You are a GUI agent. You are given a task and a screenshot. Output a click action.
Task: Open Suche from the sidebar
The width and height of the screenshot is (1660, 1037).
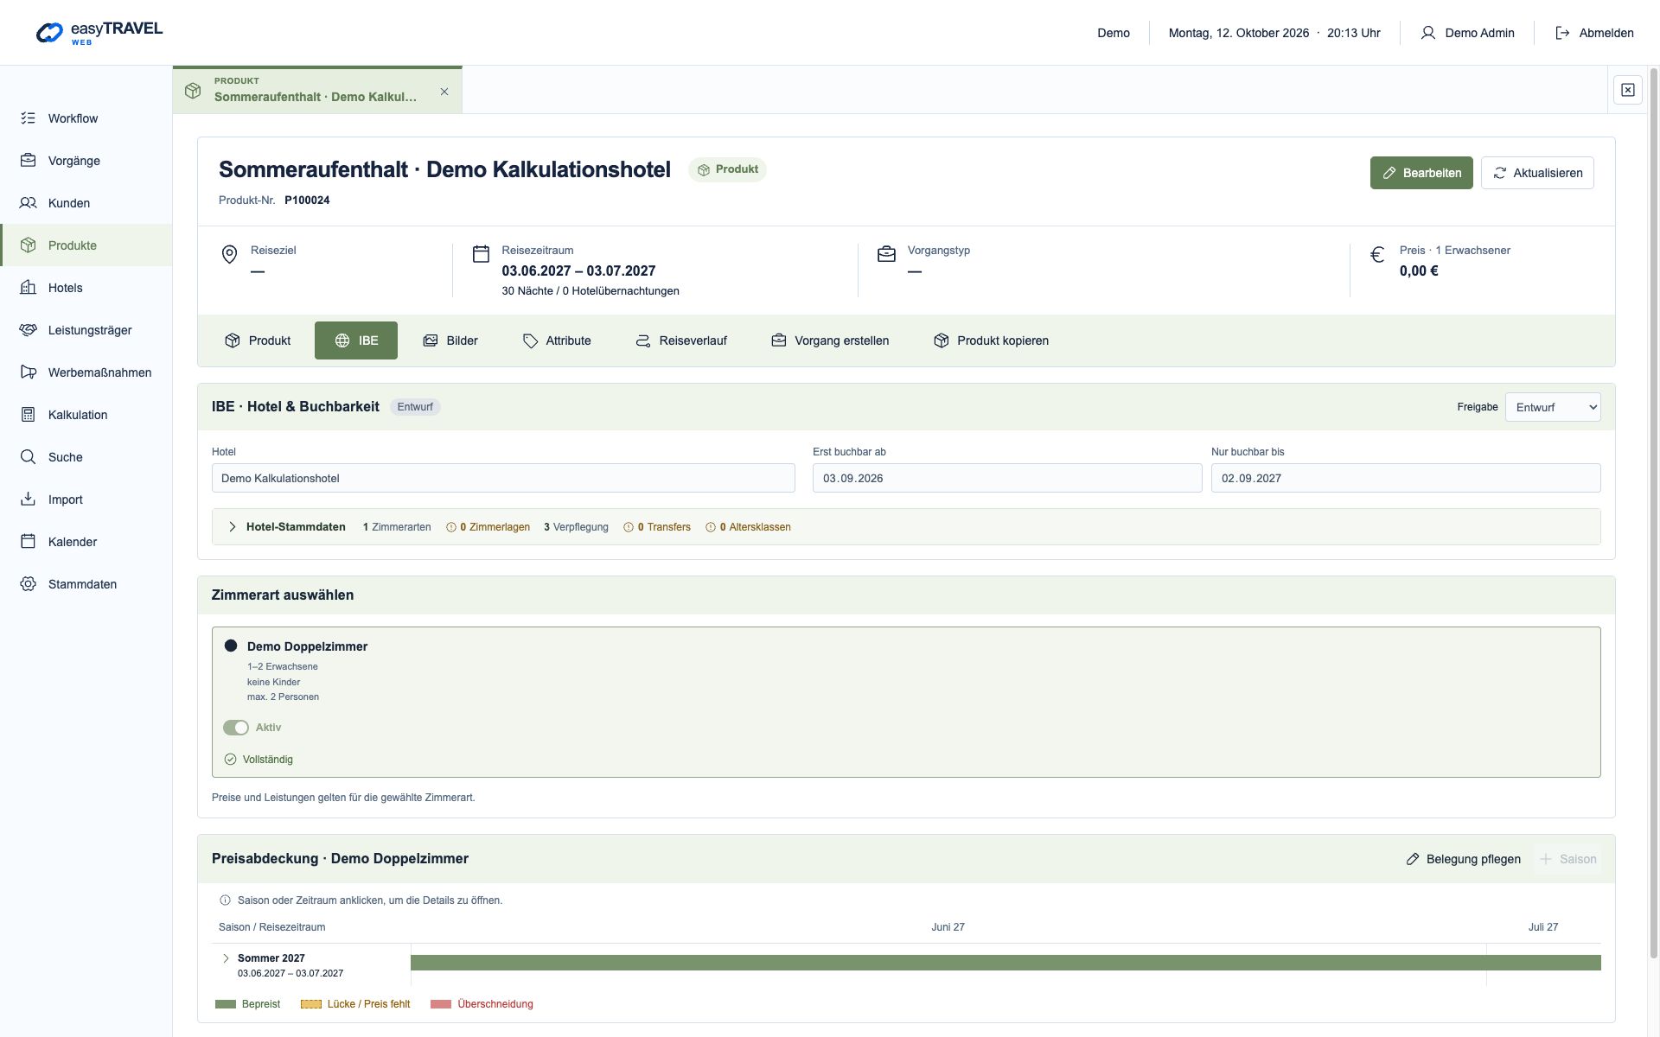86,457
